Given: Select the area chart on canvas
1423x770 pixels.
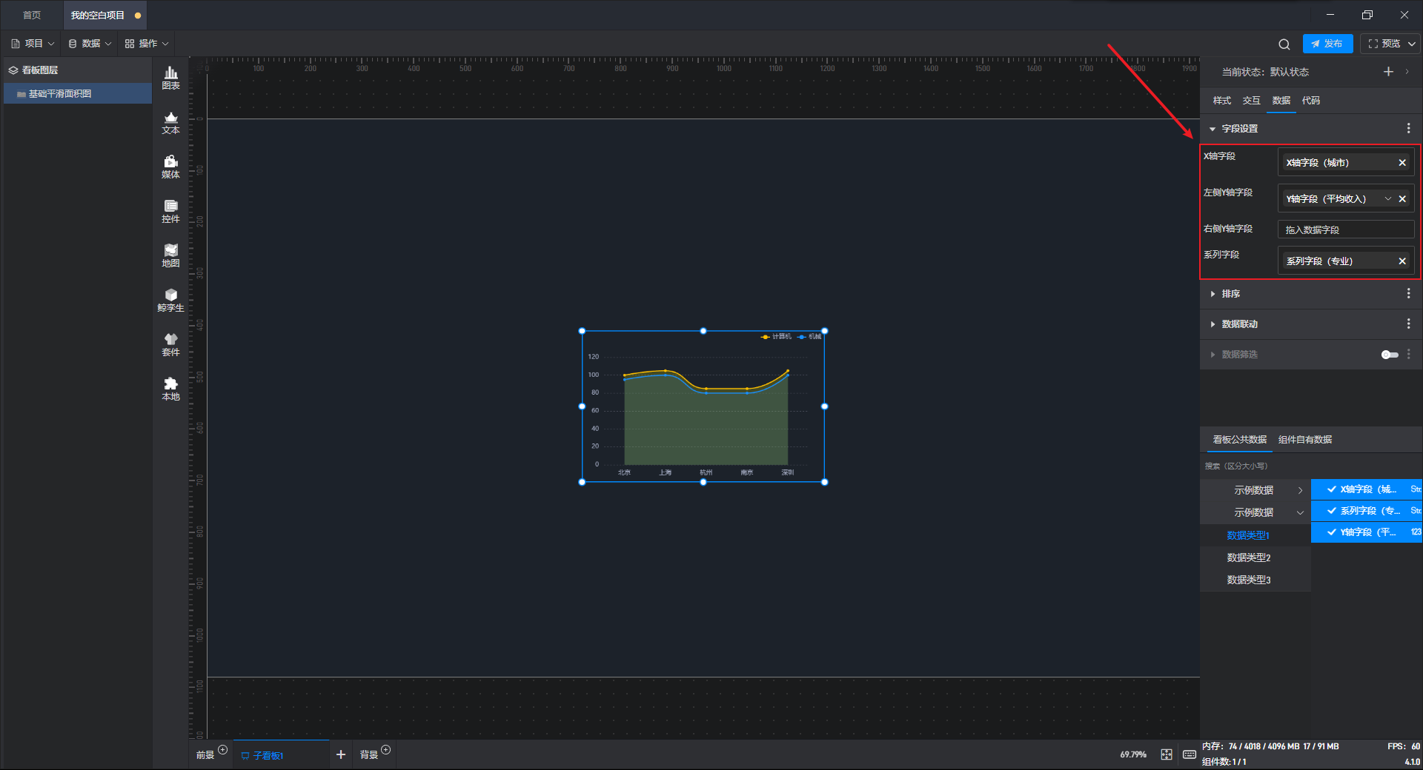Looking at the screenshot, I should click(x=703, y=406).
